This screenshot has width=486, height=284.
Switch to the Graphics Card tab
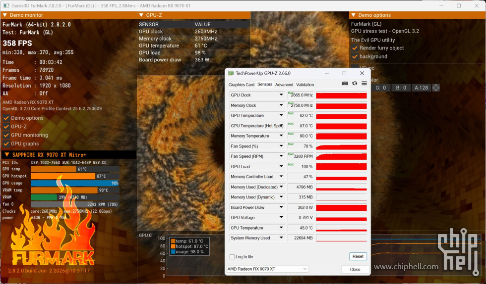242,85
